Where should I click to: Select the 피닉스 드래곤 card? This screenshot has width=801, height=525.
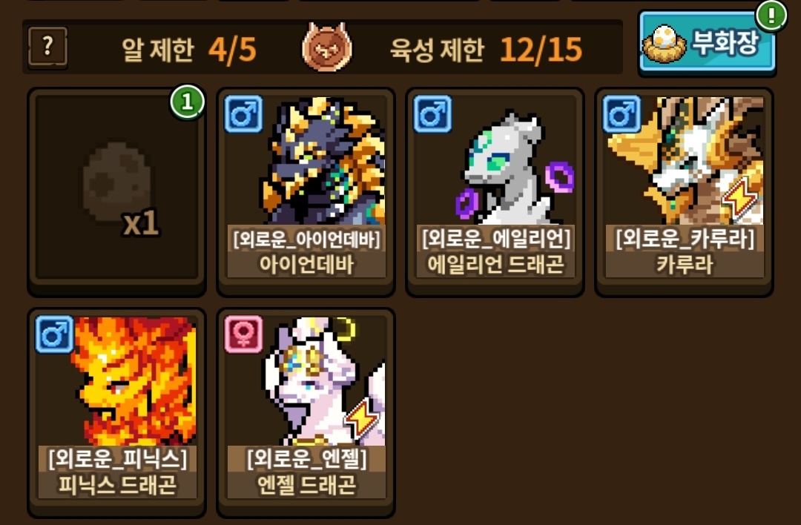click(116, 412)
